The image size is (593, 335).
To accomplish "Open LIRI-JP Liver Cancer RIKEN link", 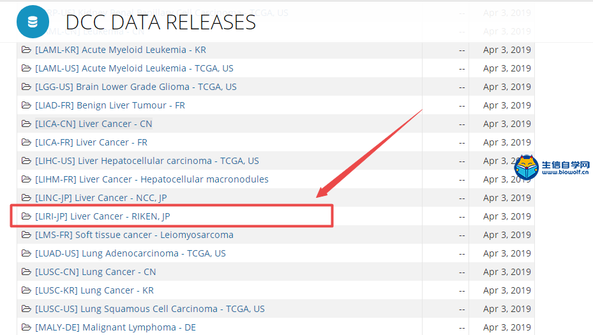I will click(x=102, y=216).
